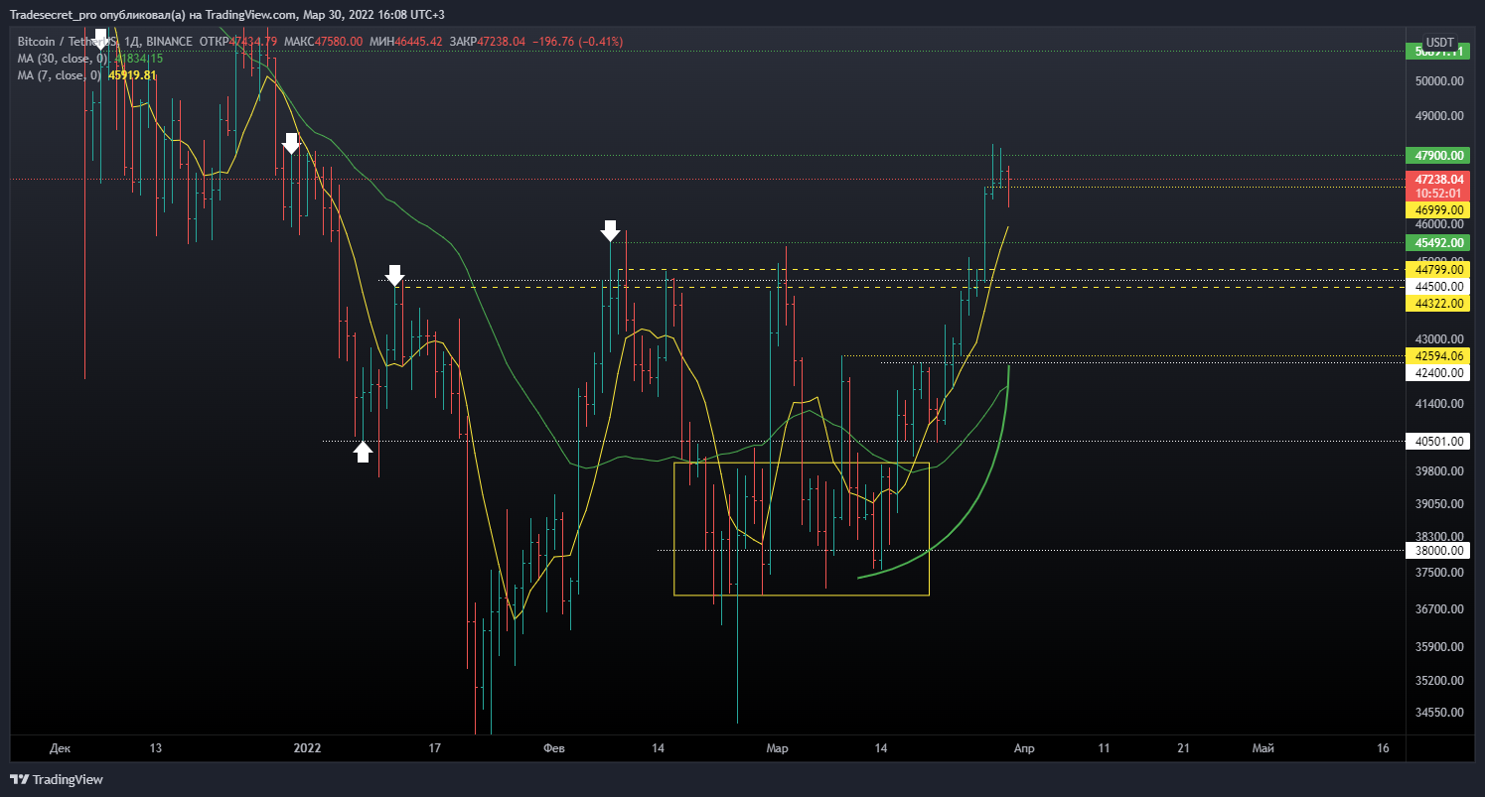Click the 37500.00 tick on the price axis

coord(1439,573)
